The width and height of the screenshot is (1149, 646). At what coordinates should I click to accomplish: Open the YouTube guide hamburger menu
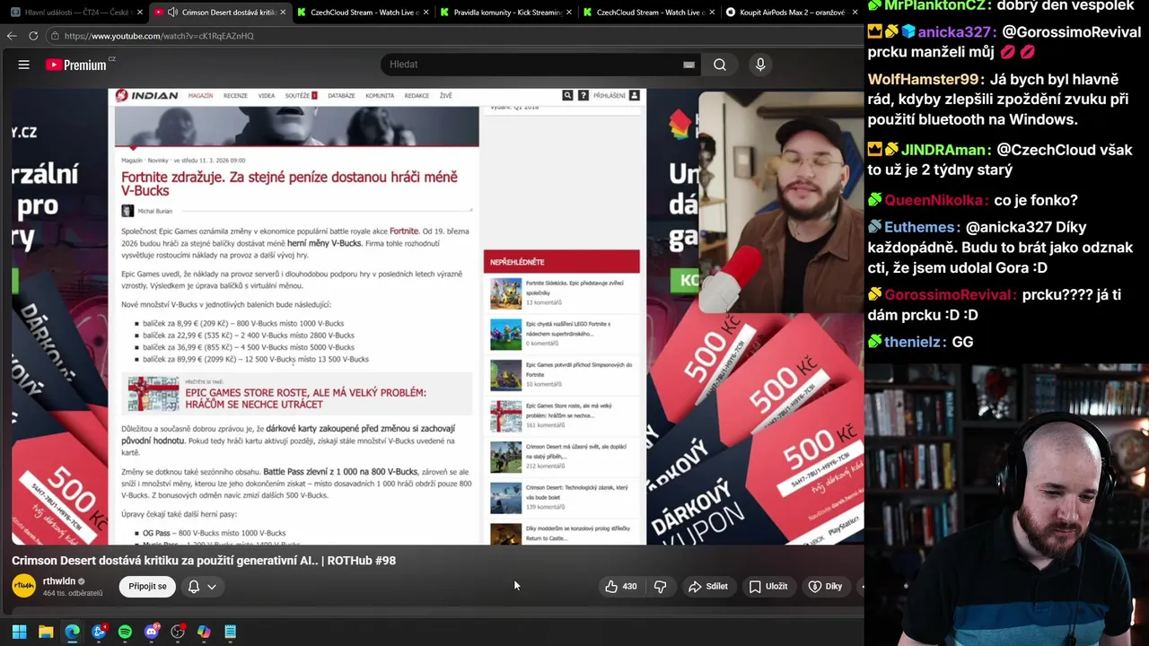[x=24, y=65]
